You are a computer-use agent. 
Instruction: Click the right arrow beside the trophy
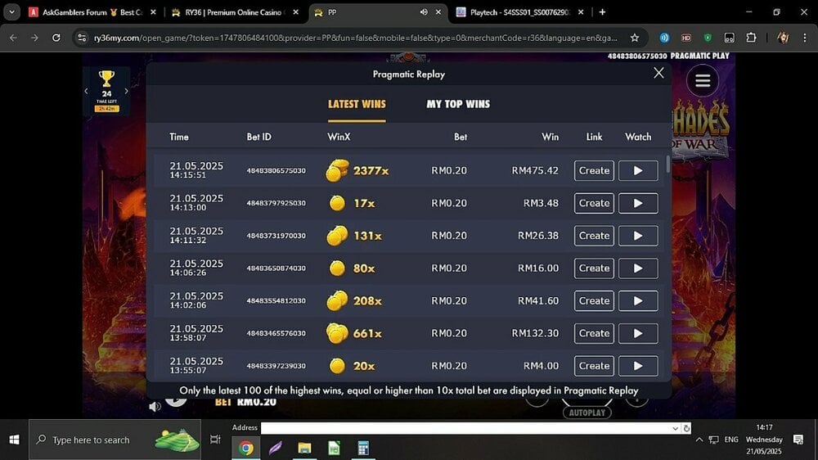point(126,91)
